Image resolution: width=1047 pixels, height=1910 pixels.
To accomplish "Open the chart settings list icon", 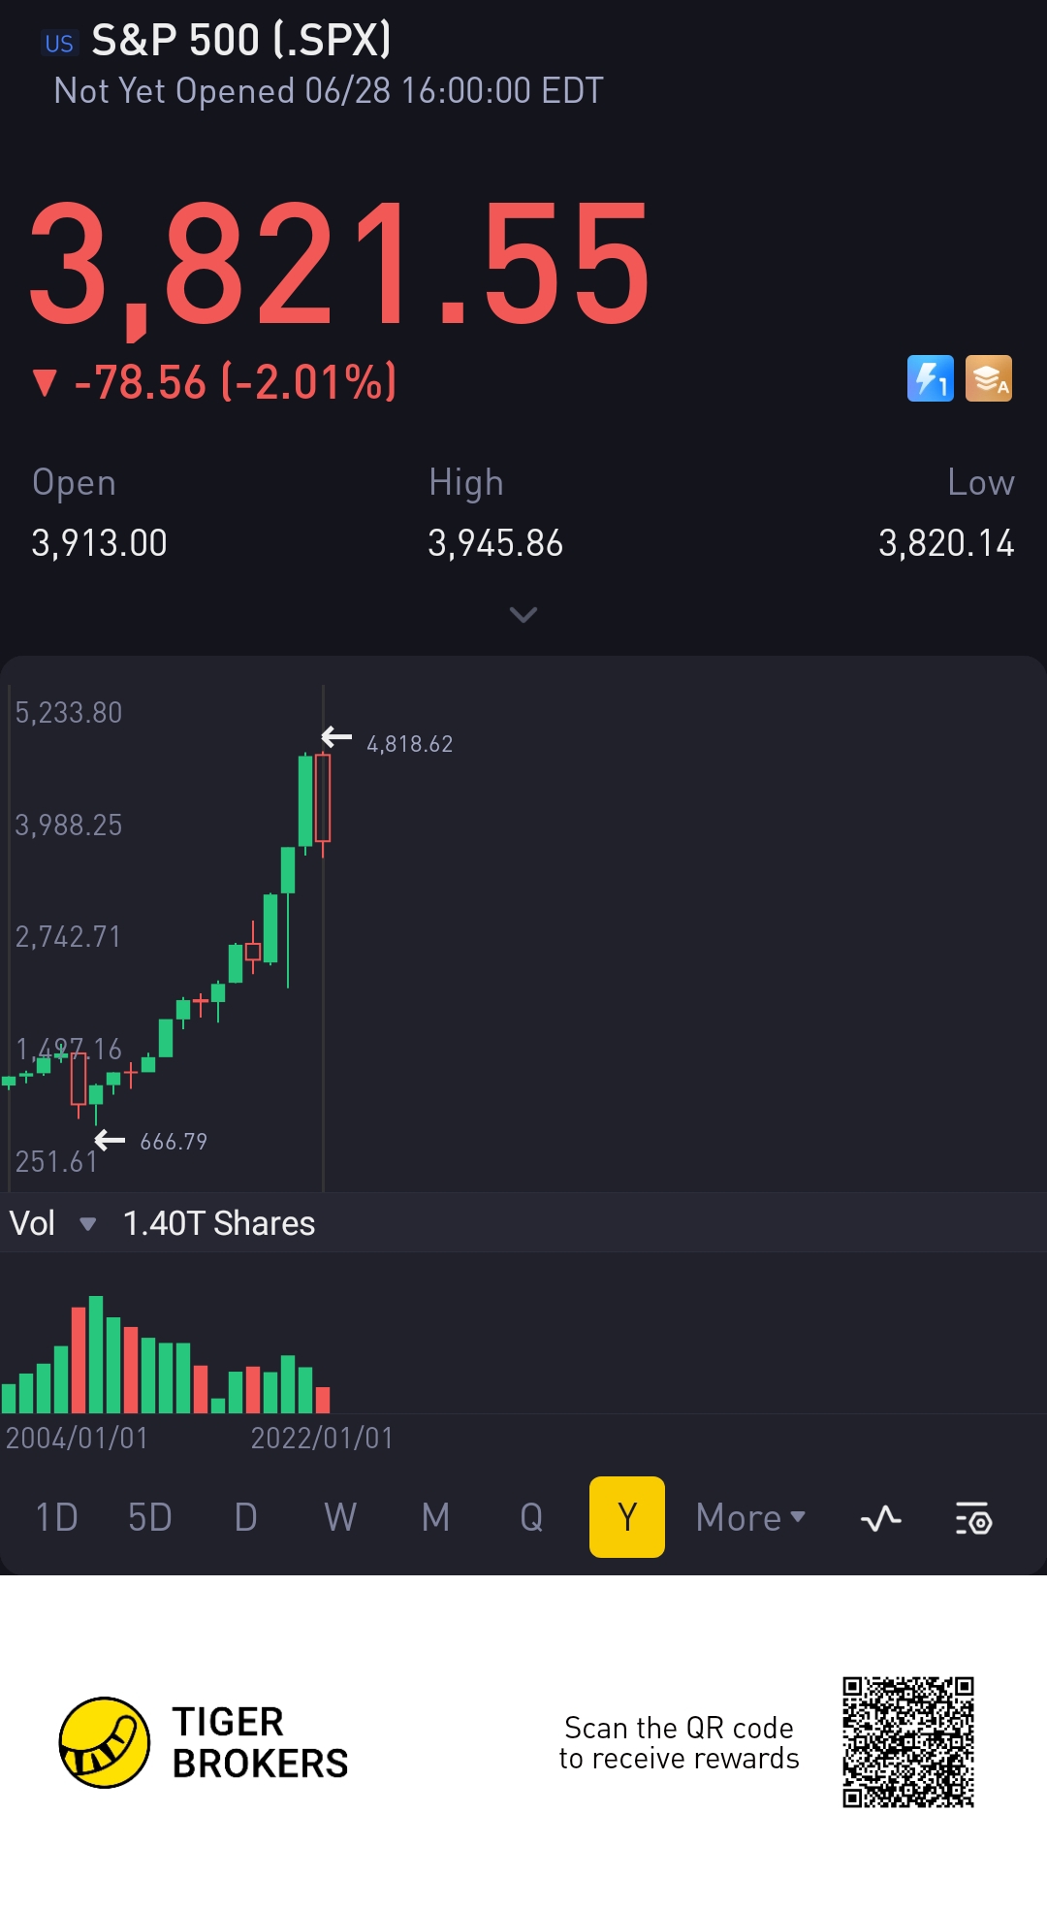I will coord(973,1518).
